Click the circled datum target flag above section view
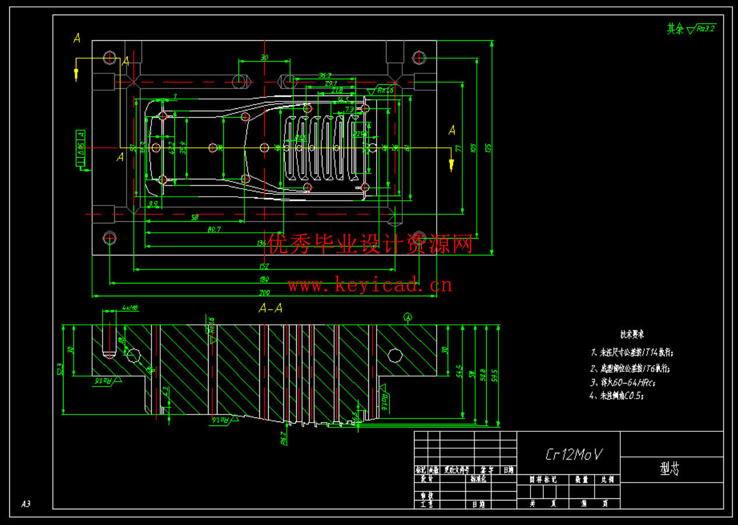This screenshot has width=738, height=525. [408, 317]
